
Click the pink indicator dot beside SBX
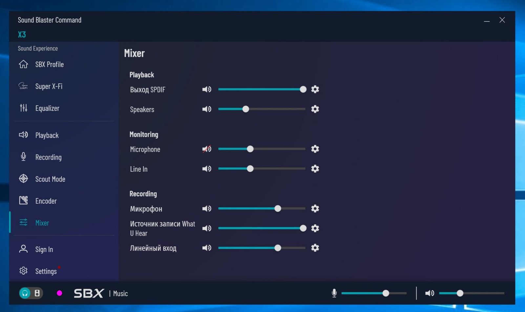[59, 293]
